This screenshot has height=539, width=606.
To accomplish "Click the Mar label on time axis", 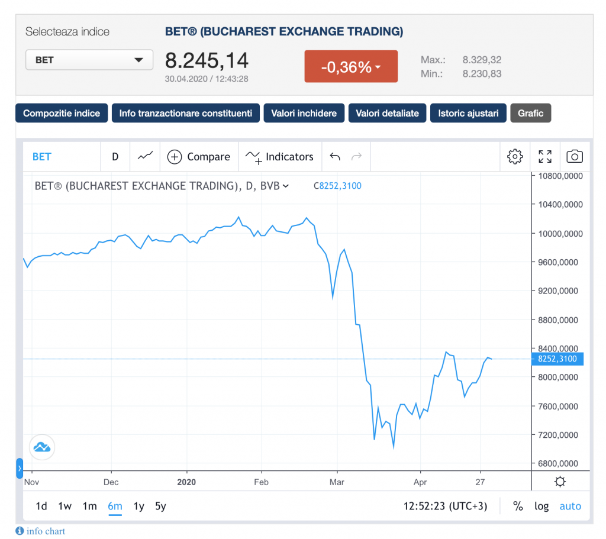I will 337,482.
